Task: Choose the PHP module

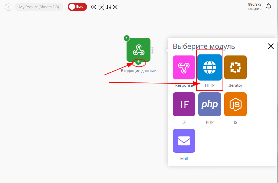Action: tap(210, 104)
